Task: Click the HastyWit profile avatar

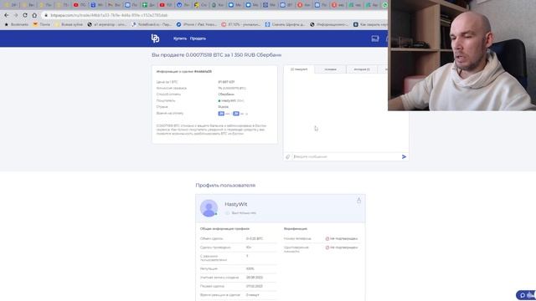Action: click(x=209, y=208)
